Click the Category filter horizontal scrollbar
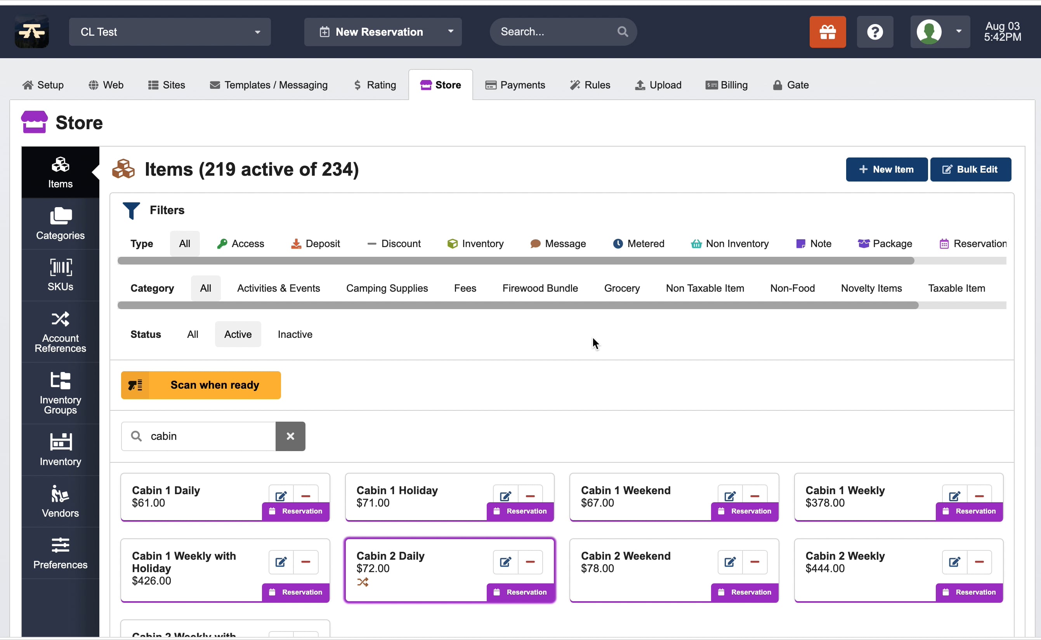The width and height of the screenshot is (1041, 640). click(x=517, y=306)
